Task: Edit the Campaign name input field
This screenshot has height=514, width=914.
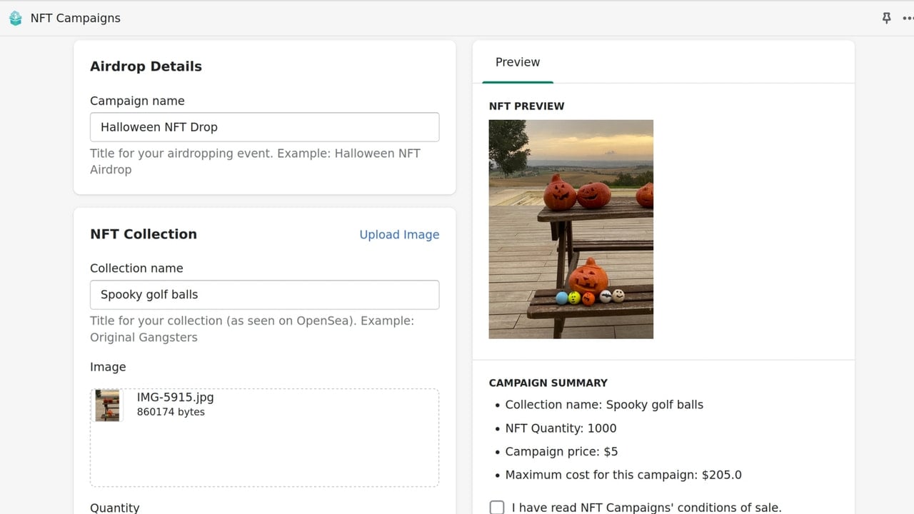Action: tap(264, 127)
